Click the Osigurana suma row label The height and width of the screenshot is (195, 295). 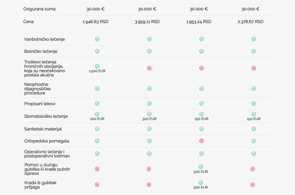(x=39, y=9)
